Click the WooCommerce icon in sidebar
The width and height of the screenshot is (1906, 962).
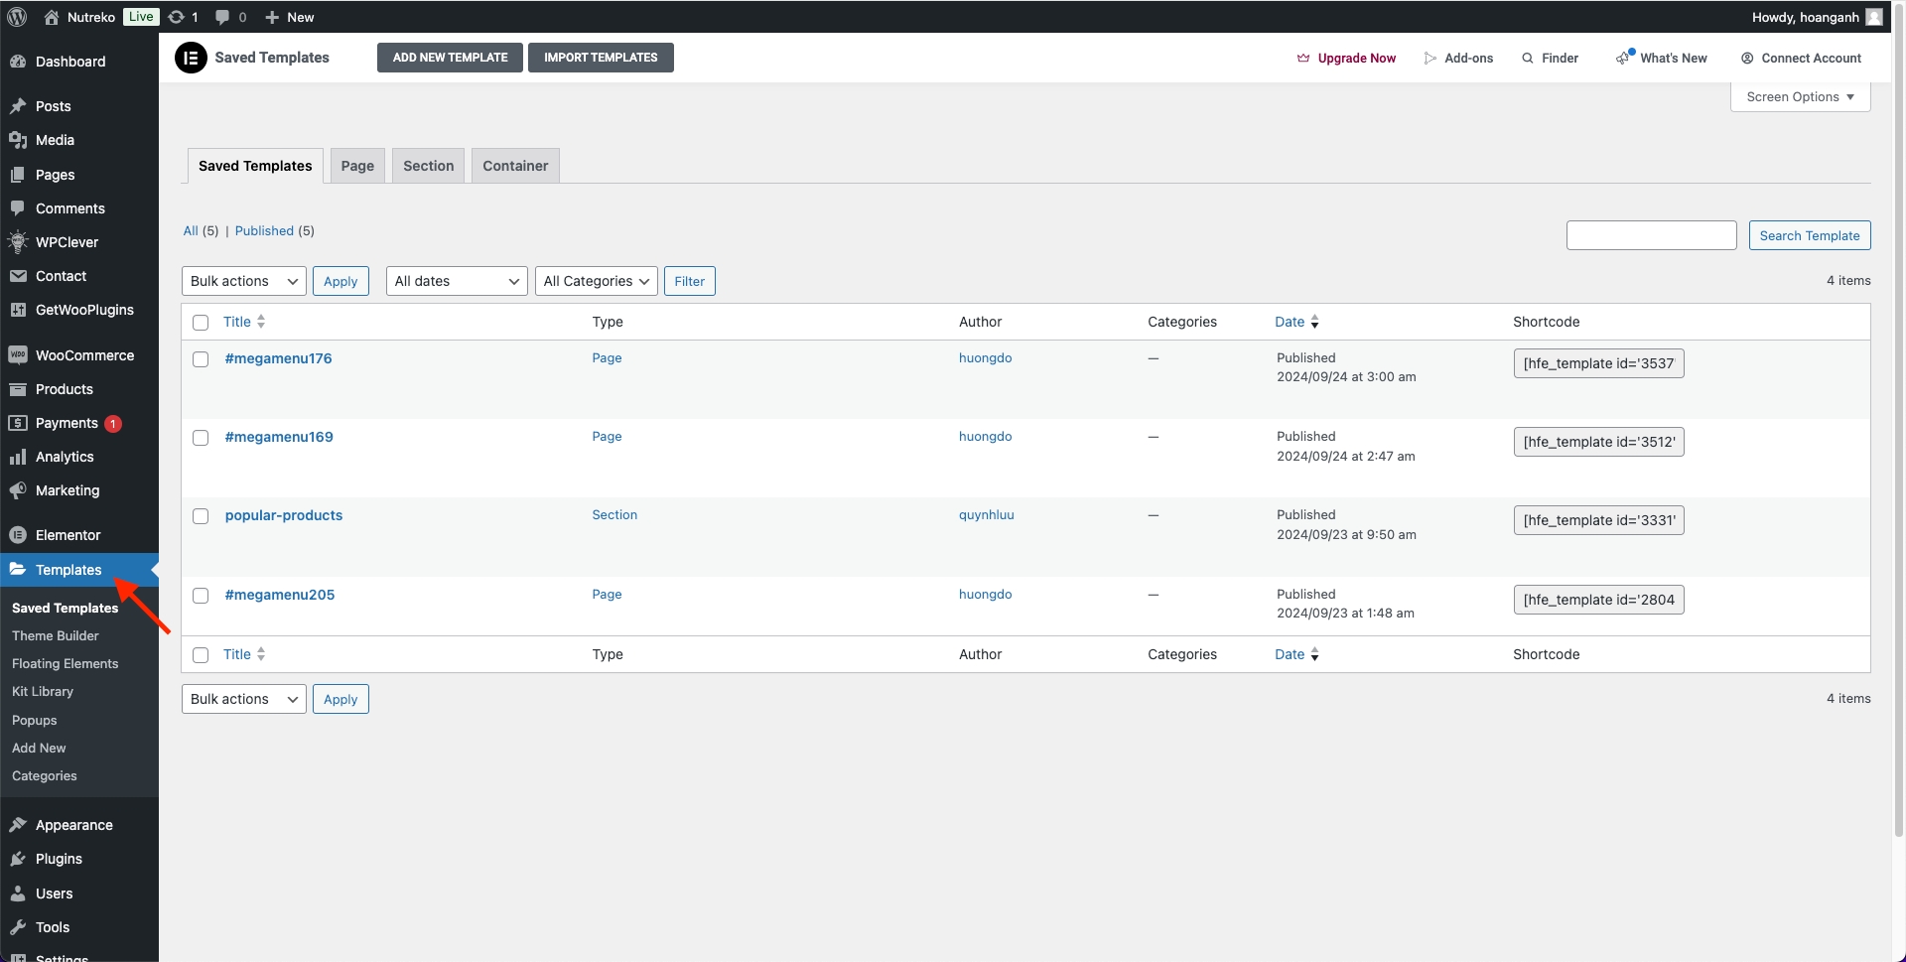click(x=18, y=355)
